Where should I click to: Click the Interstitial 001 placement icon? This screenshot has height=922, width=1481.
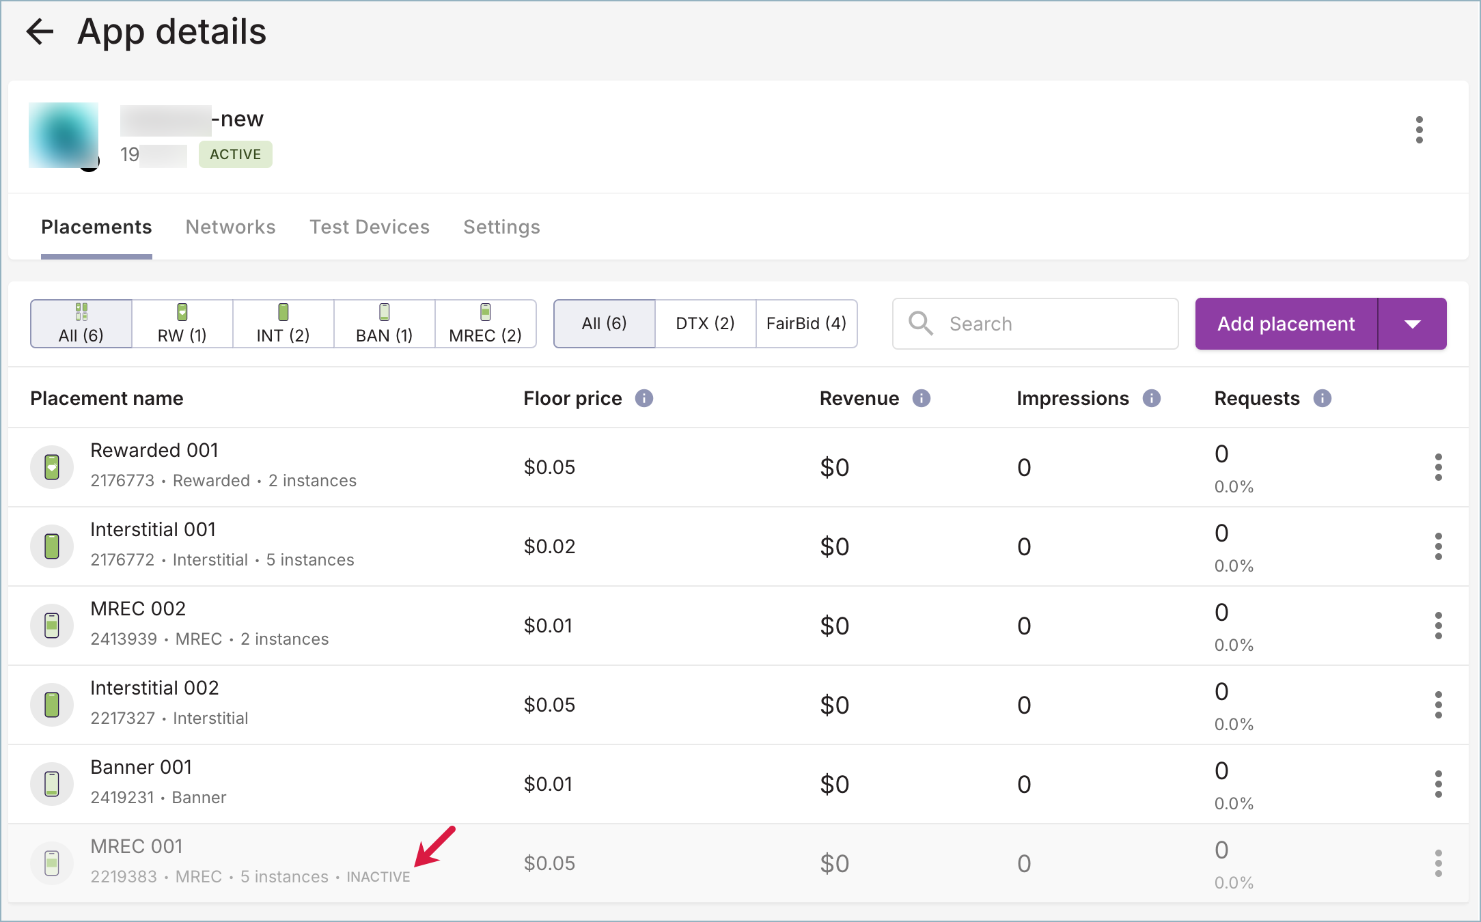52,546
